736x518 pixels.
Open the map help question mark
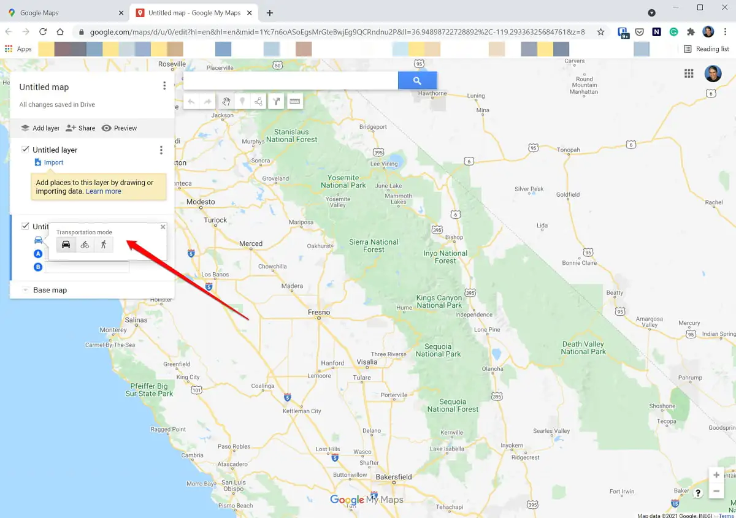(x=698, y=493)
